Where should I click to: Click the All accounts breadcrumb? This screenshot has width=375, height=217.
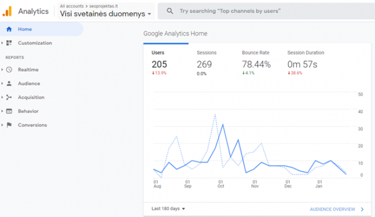[x=72, y=6]
